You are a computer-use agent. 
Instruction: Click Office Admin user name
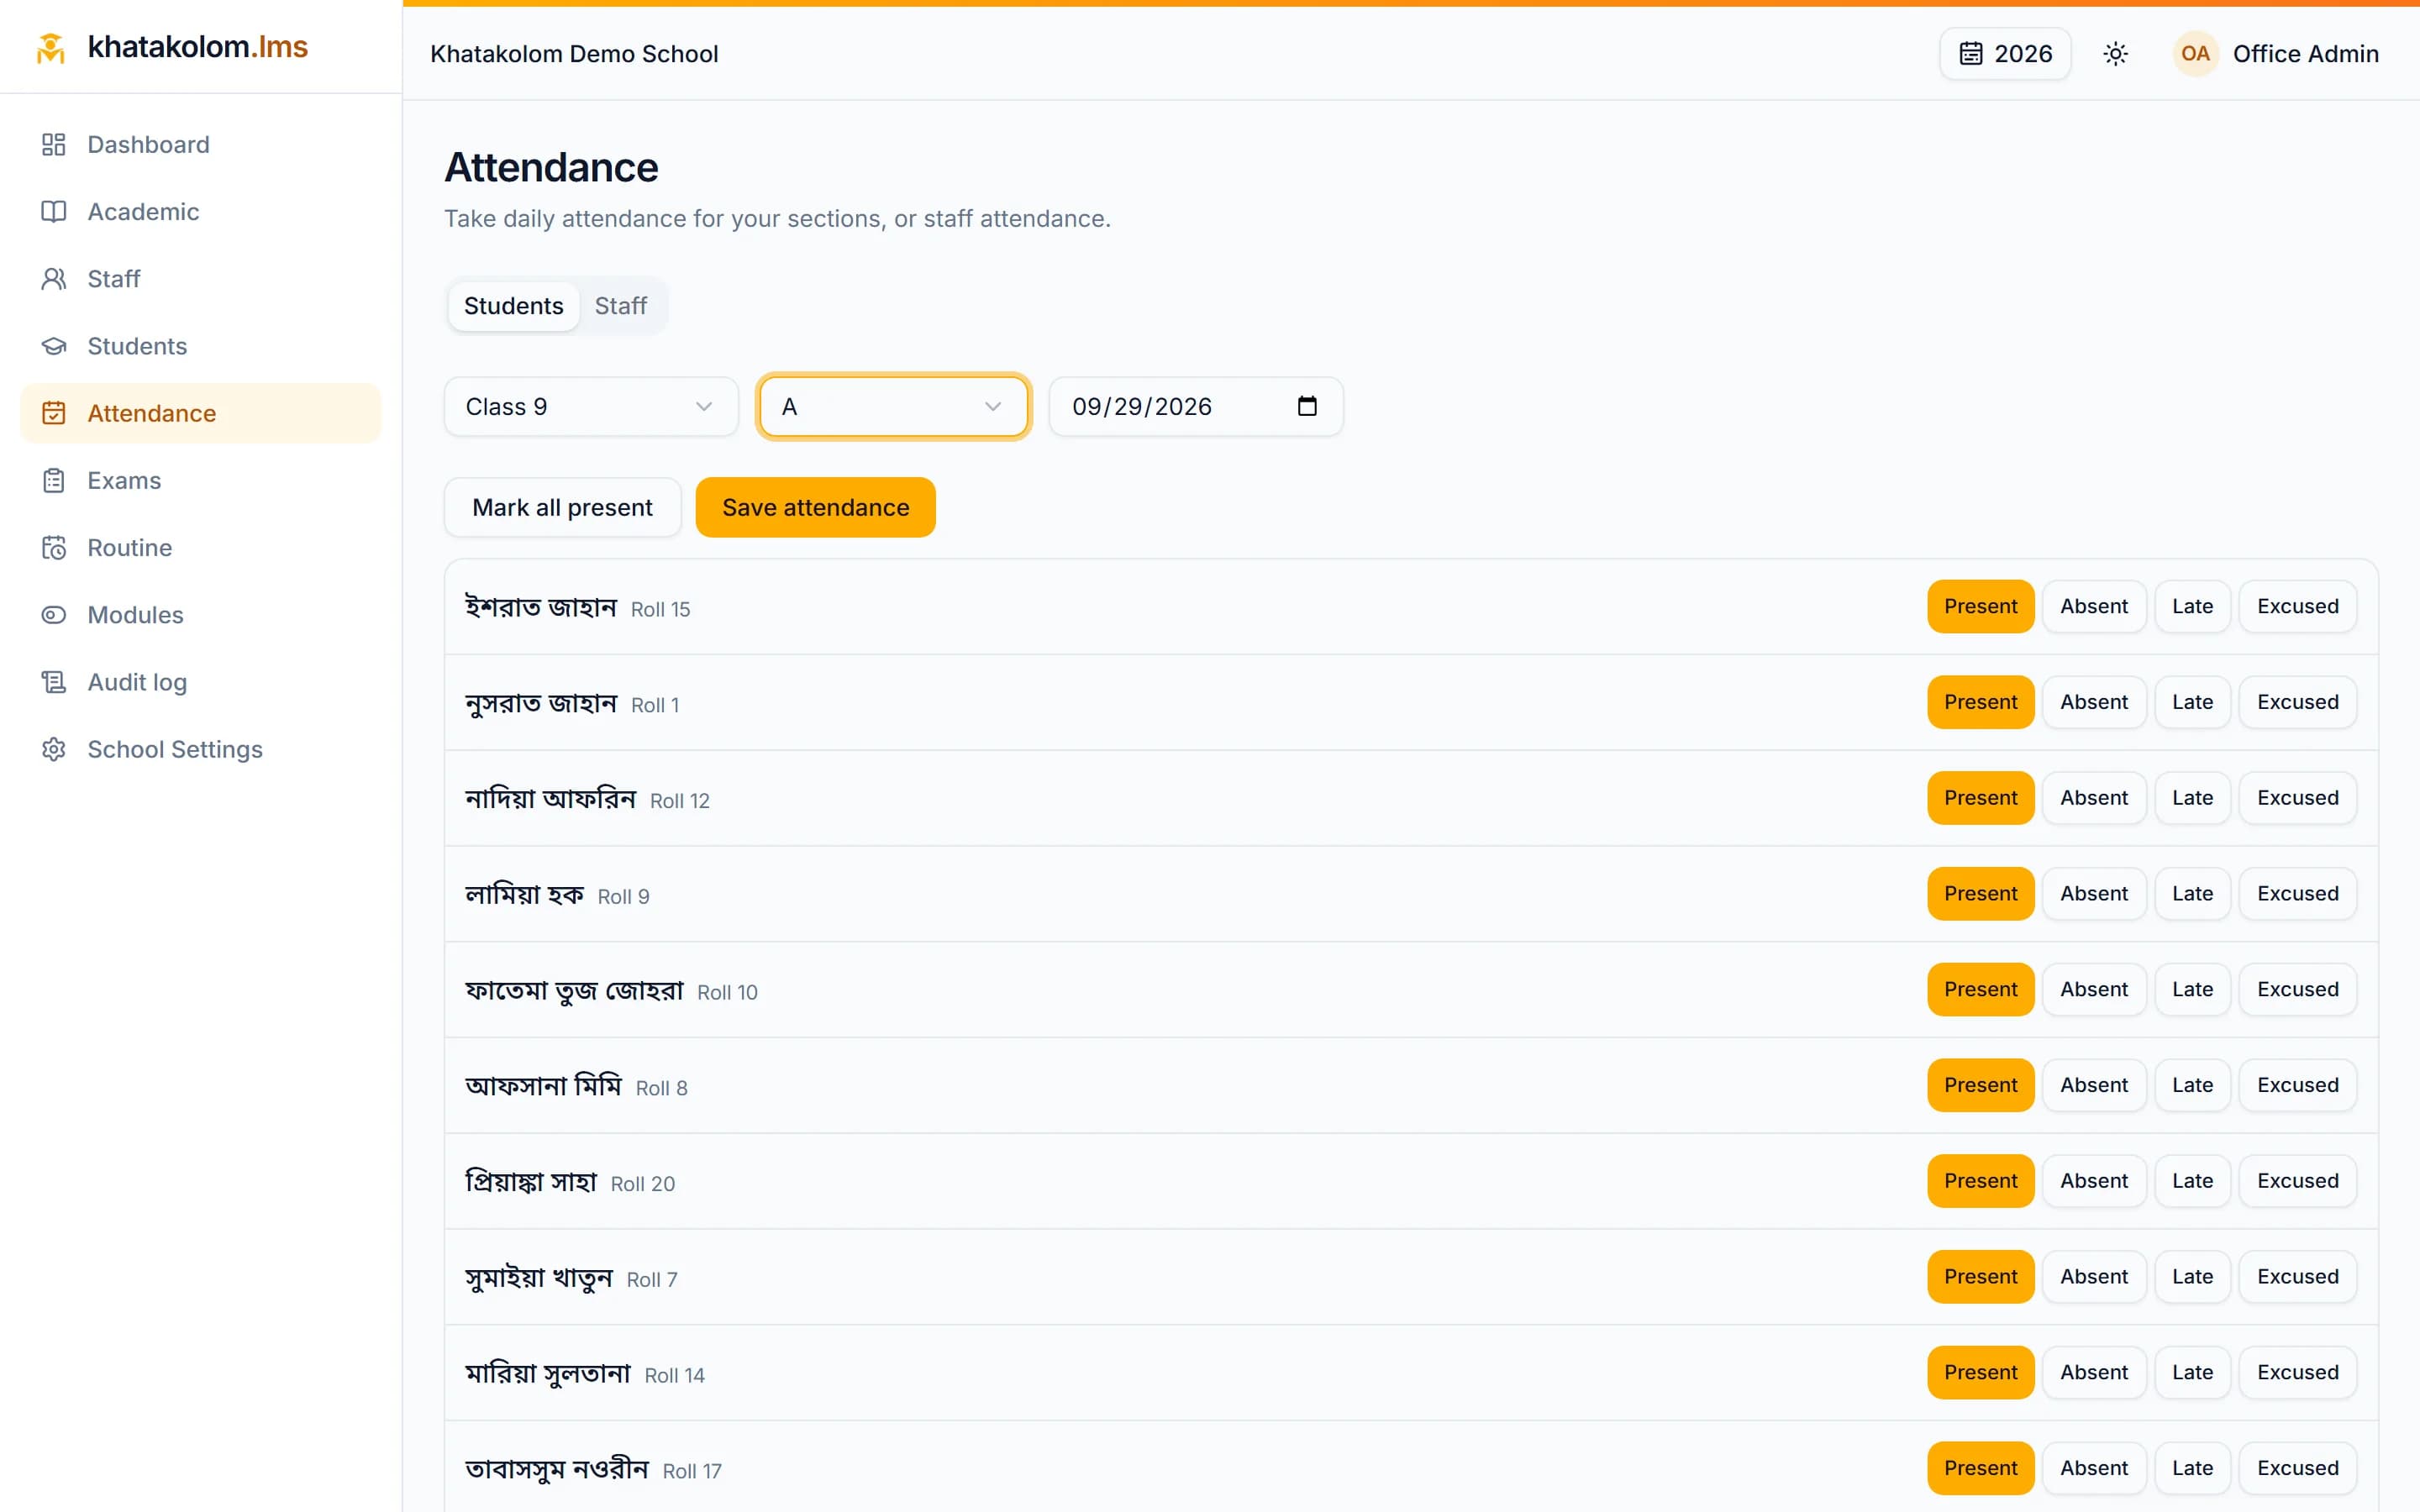(x=2305, y=54)
